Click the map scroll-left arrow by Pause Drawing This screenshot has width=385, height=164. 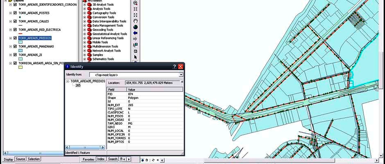click(162, 160)
